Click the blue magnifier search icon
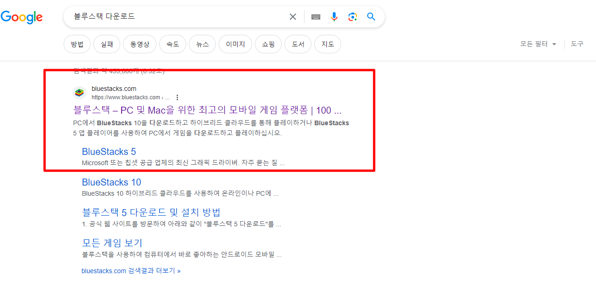Viewport: 596px width, 282px height. (371, 17)
